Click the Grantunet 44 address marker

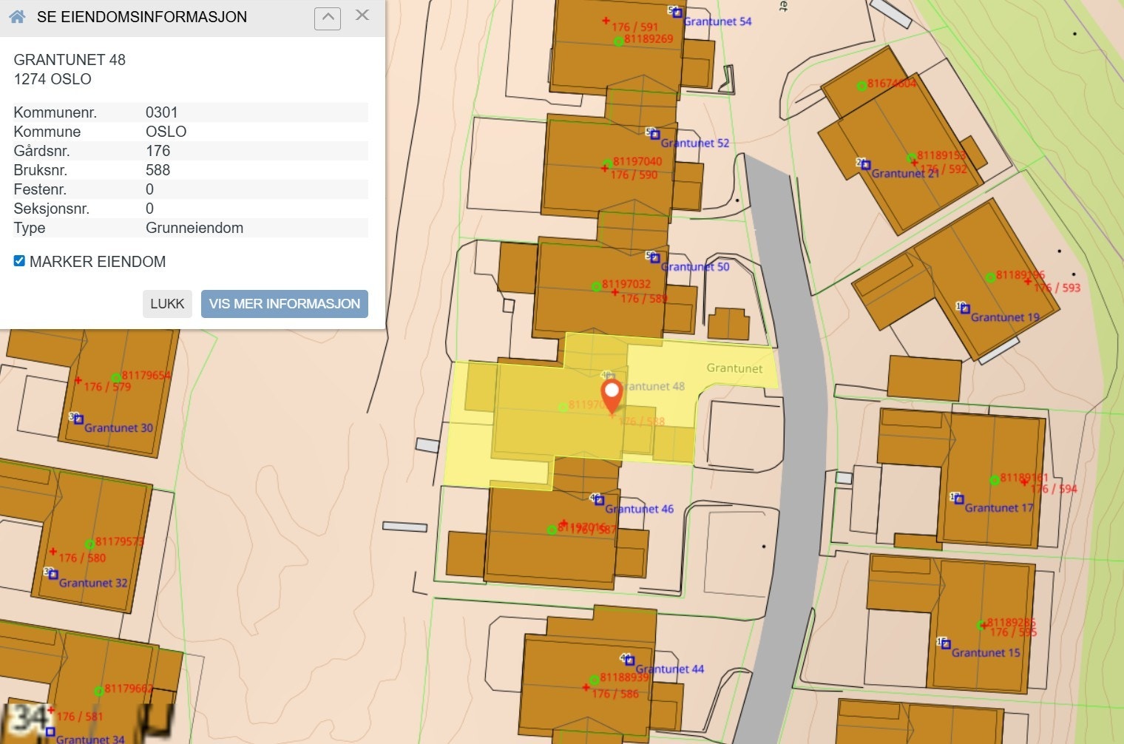tap(629, 660)
